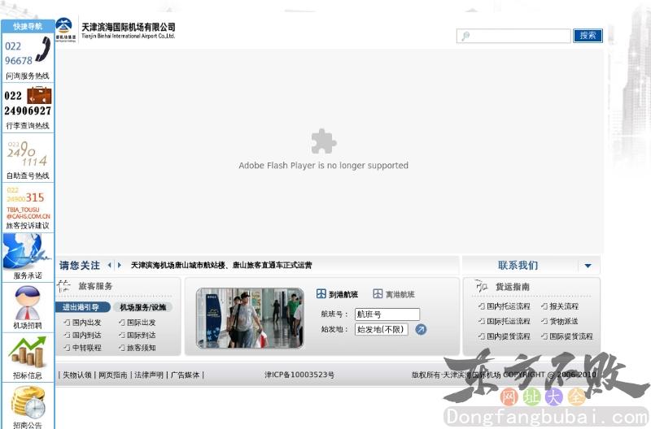Click the 津ICP备10003523号 text

(x=299, y=375)
